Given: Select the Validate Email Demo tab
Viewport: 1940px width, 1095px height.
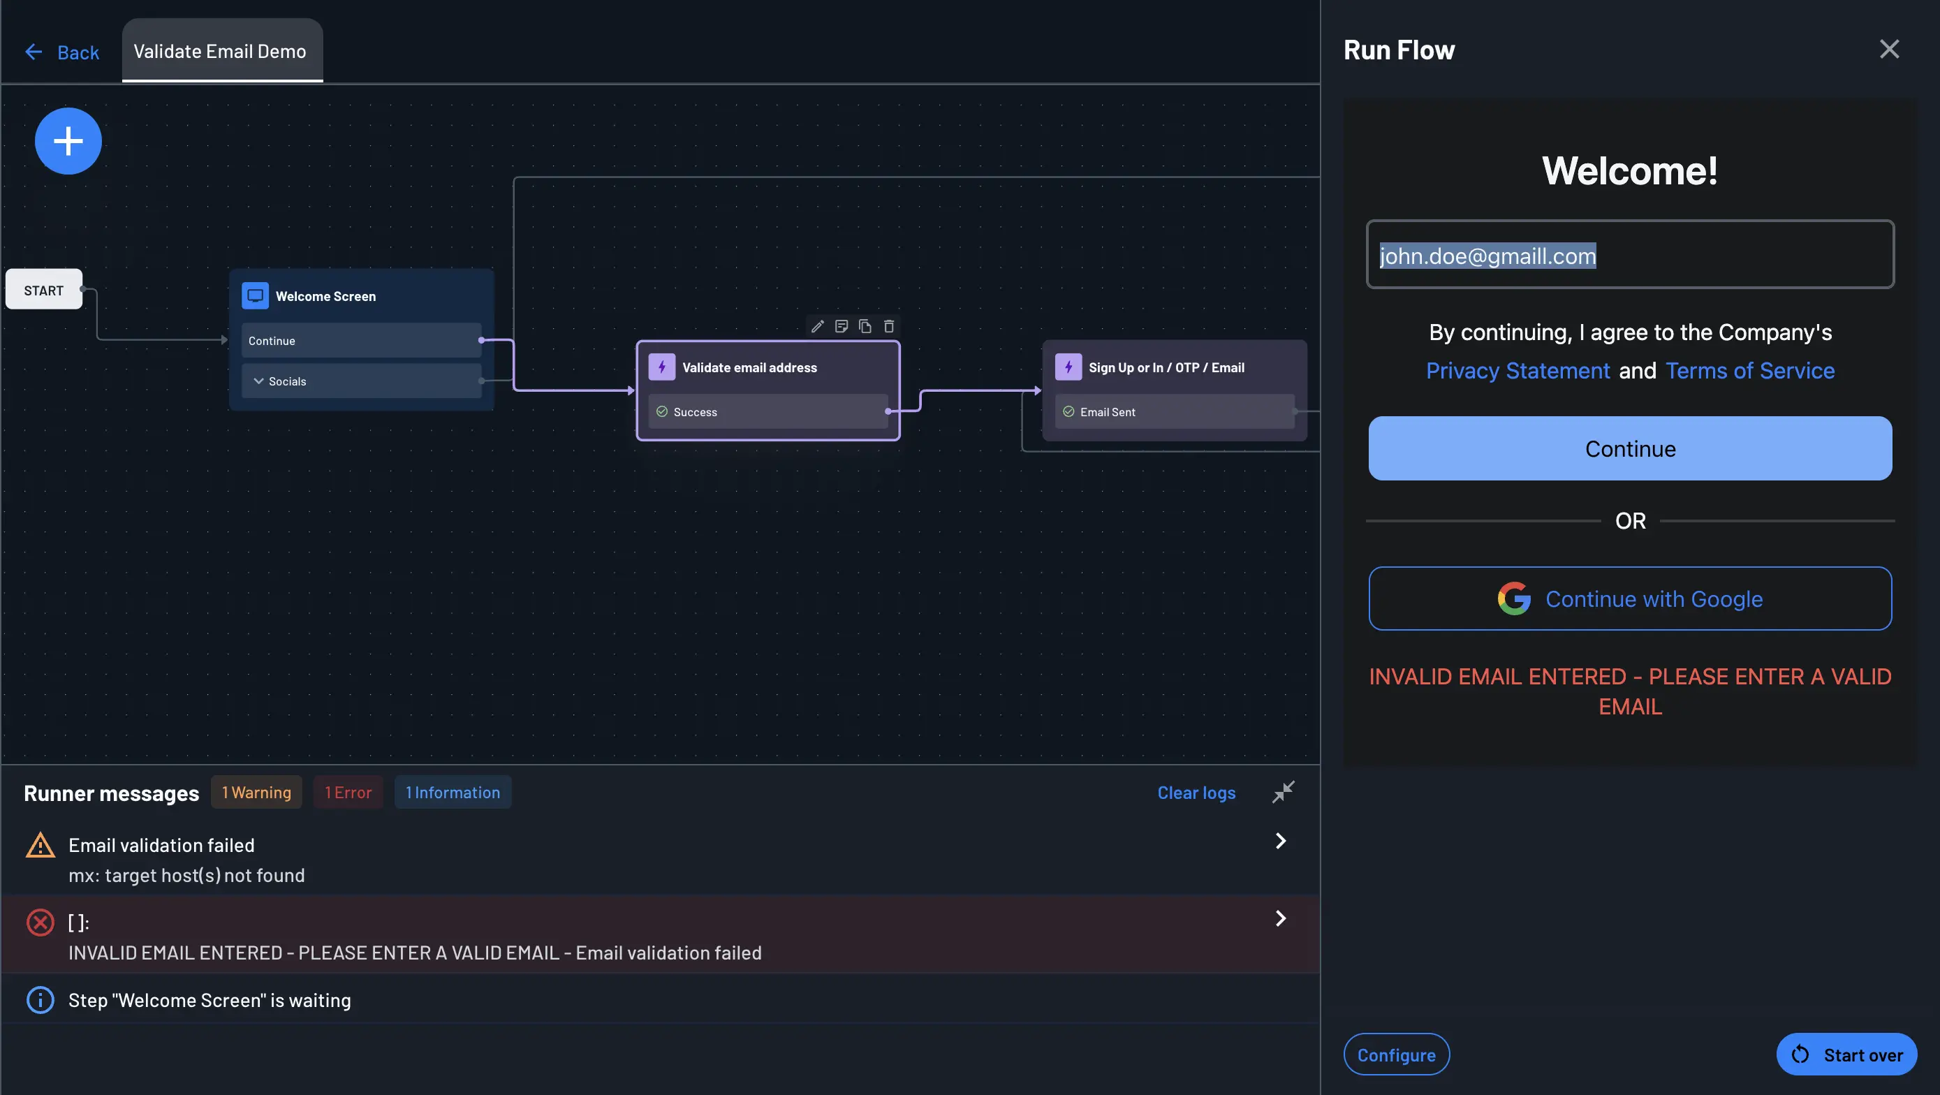Looking at the screenshot, I should tap(222, 50).
